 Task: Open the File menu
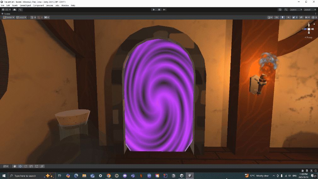click(x=3, y=5)
